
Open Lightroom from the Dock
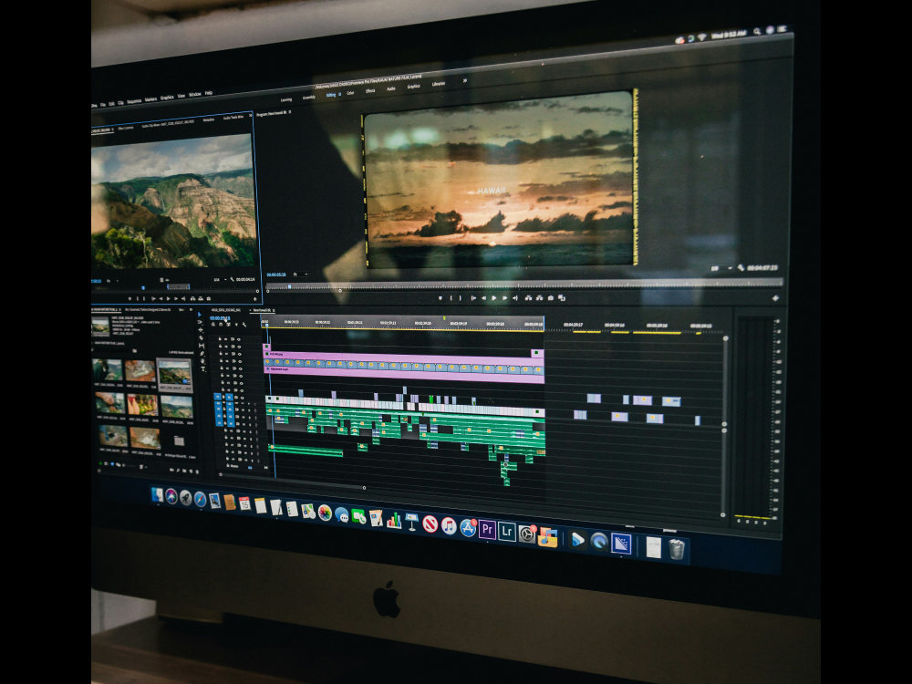pos(506,531)
